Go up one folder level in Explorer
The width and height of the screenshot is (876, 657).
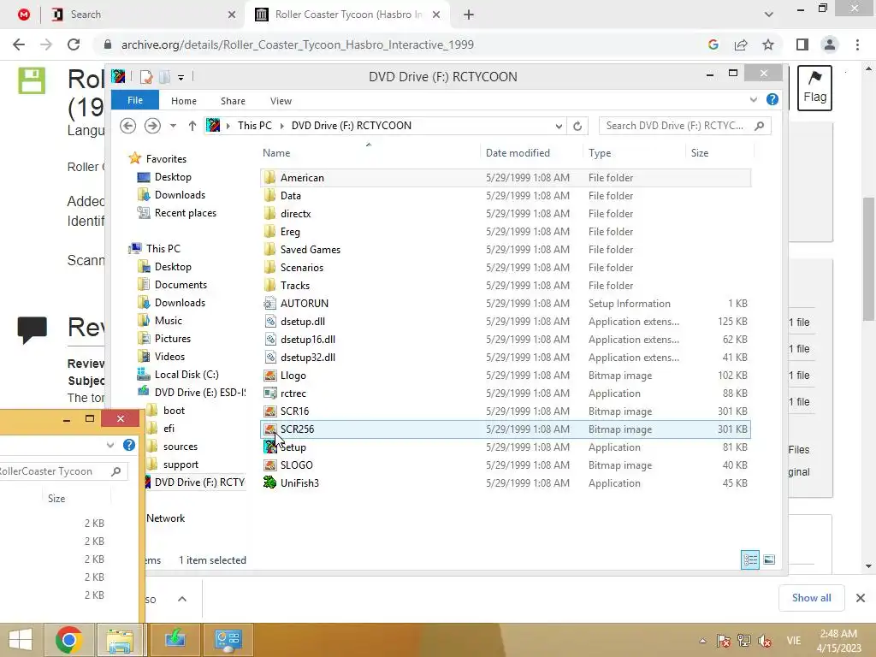192,126
